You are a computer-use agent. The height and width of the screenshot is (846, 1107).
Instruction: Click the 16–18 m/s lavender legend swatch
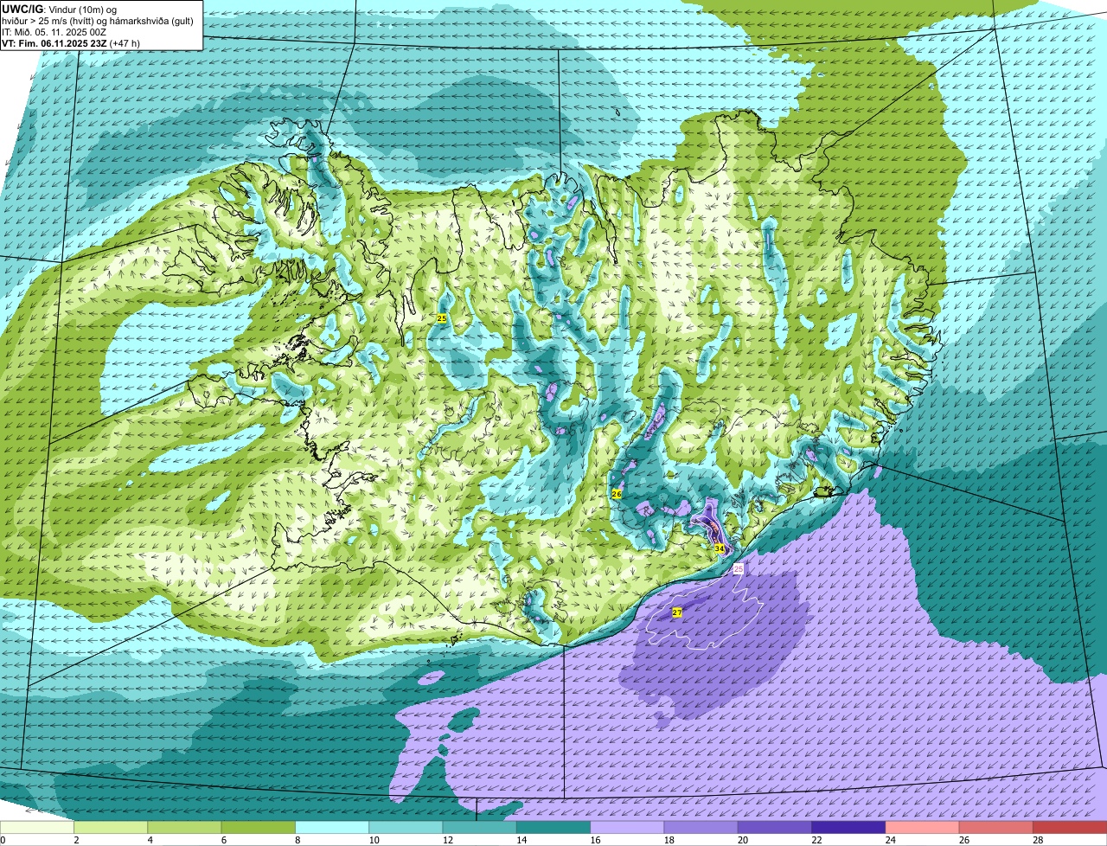pyautogui.click(x=627, y=828)
